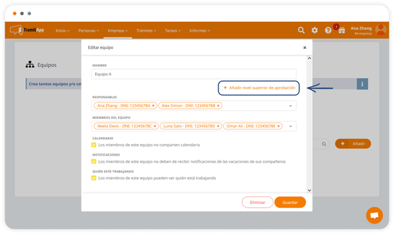Click the Guardar button
The height and width of the screenshot is (234, 394).
(290, 202)
